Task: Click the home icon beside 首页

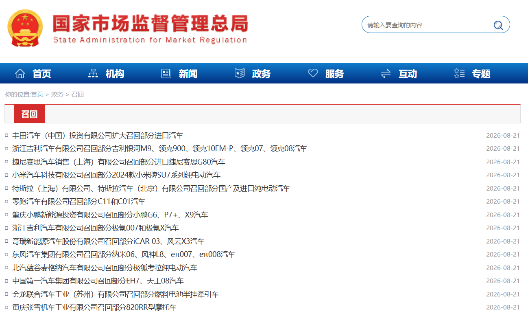Action: coord(20,74)
